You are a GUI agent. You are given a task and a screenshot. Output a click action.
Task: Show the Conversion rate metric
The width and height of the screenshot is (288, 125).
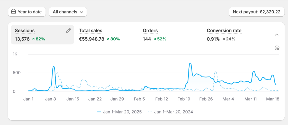(224, 31)
